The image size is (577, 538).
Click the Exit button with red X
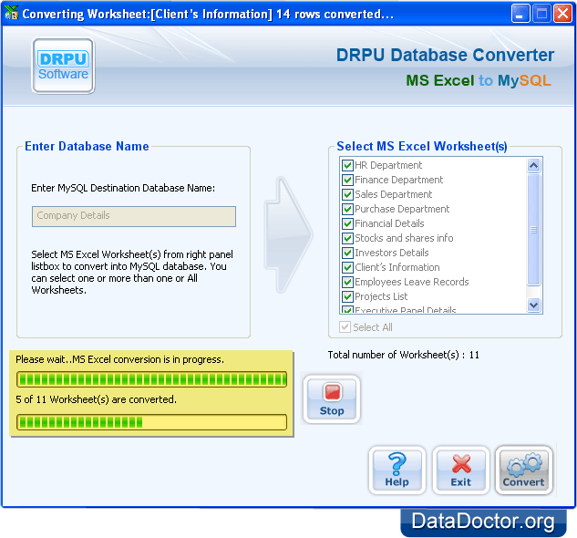[460, 471]
